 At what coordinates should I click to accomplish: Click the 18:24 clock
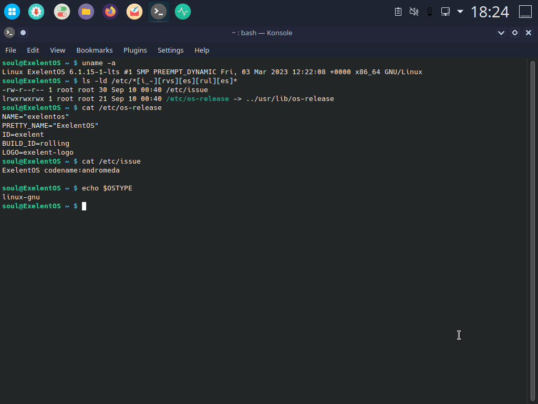[x=490, y=12]
